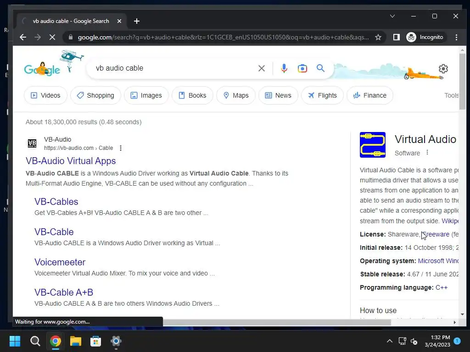Click the forward navigation arrow
The image size is (470, 352).
(38, 37)
